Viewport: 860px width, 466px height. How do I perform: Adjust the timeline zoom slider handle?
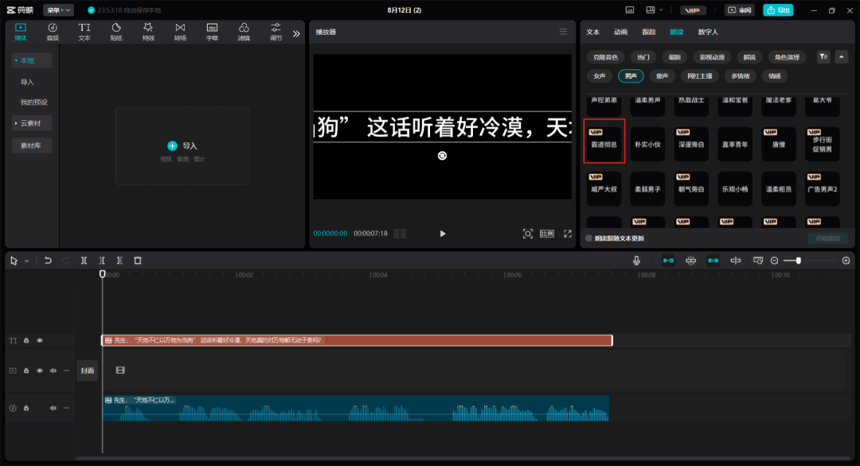(798, 261)
